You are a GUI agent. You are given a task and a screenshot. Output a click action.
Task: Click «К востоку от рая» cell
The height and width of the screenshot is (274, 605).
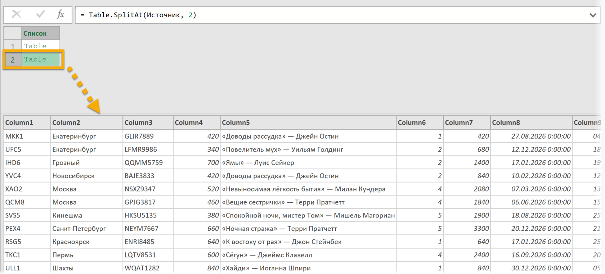308,242
